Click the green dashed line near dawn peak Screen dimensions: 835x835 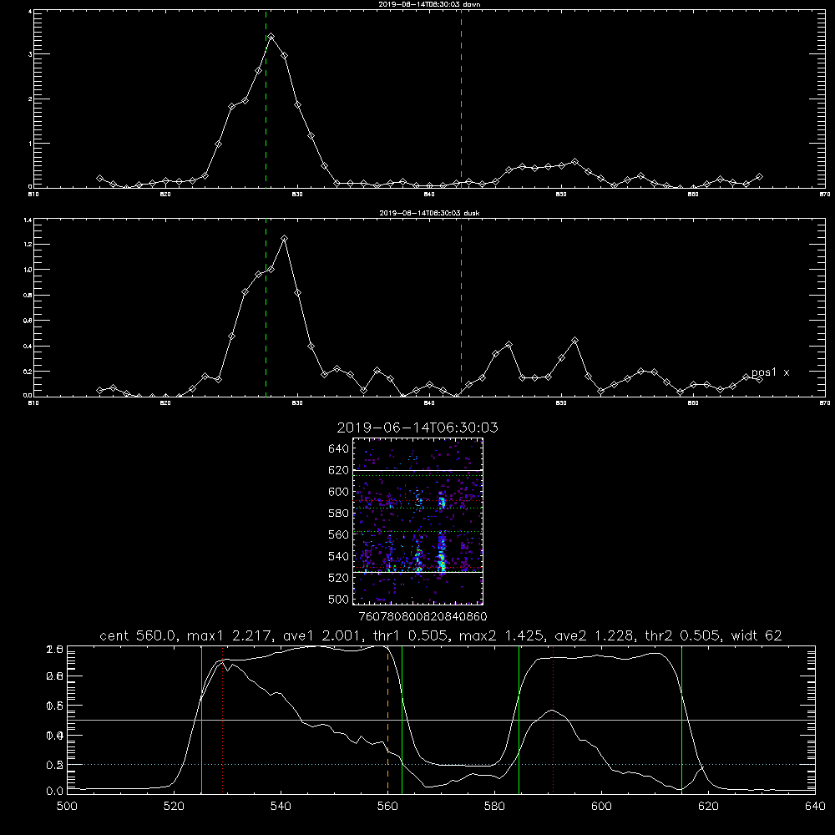pos(266,99)
